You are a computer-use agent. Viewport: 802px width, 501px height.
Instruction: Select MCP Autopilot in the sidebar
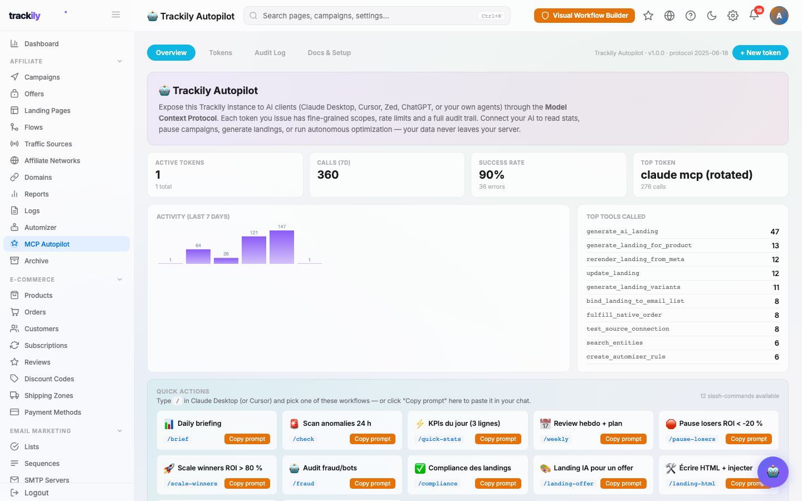(66, 244)
